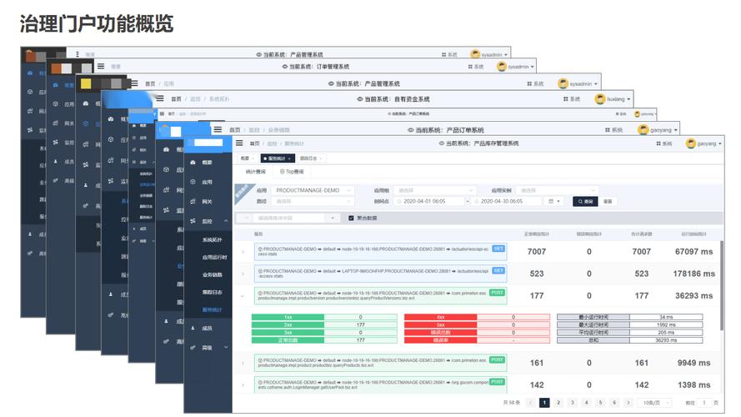
Task: Click POST badge in the 142 row
Action: pyautogui.click(x=497, y=381)
